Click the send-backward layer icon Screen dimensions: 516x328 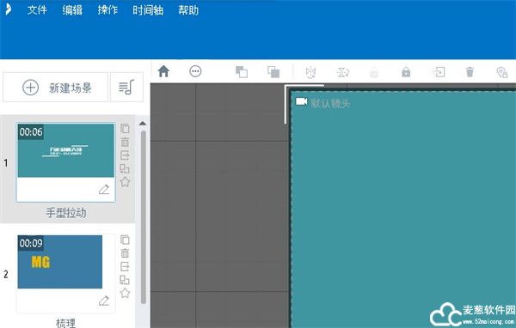tap(273, 72)
